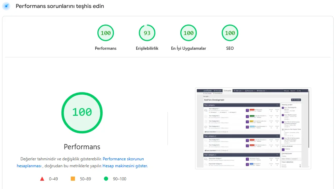336x189 pixels.
Task: Click the red triangle 0–49 legend icon
Action: coord(42,179)
